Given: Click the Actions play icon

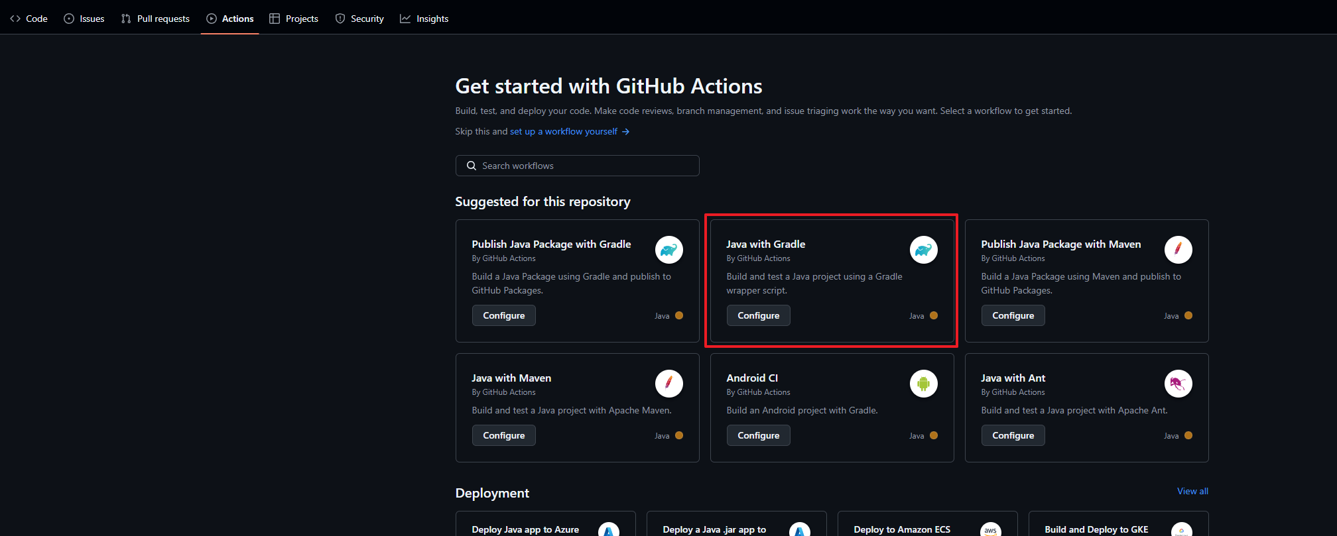Looking at the screenshot, I should (212, 19).
